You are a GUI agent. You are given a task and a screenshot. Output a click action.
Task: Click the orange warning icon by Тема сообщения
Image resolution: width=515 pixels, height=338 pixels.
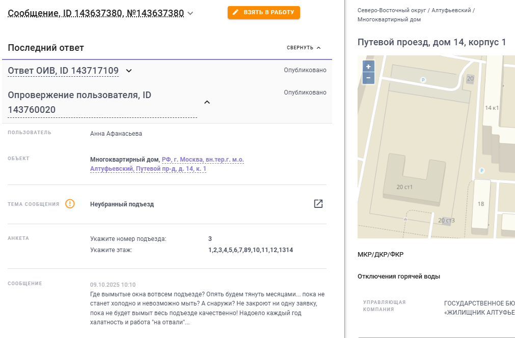(x=70, y=204)
